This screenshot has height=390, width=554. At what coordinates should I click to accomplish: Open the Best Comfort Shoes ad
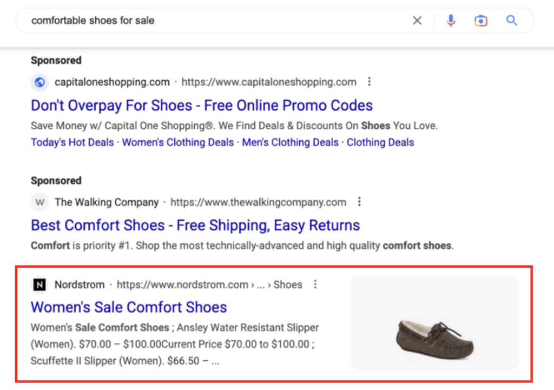195,225
